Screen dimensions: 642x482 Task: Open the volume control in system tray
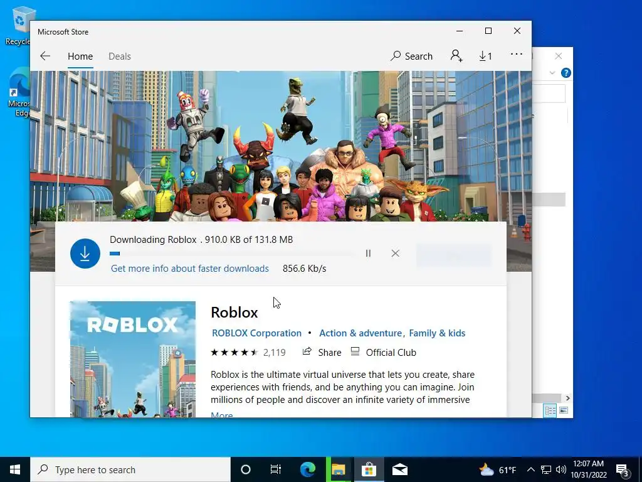pos(561,469)
